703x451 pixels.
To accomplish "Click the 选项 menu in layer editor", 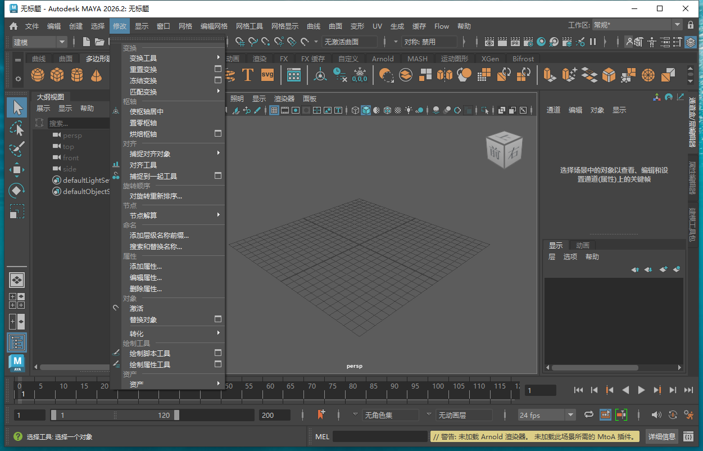I will (x=570, y=256).
